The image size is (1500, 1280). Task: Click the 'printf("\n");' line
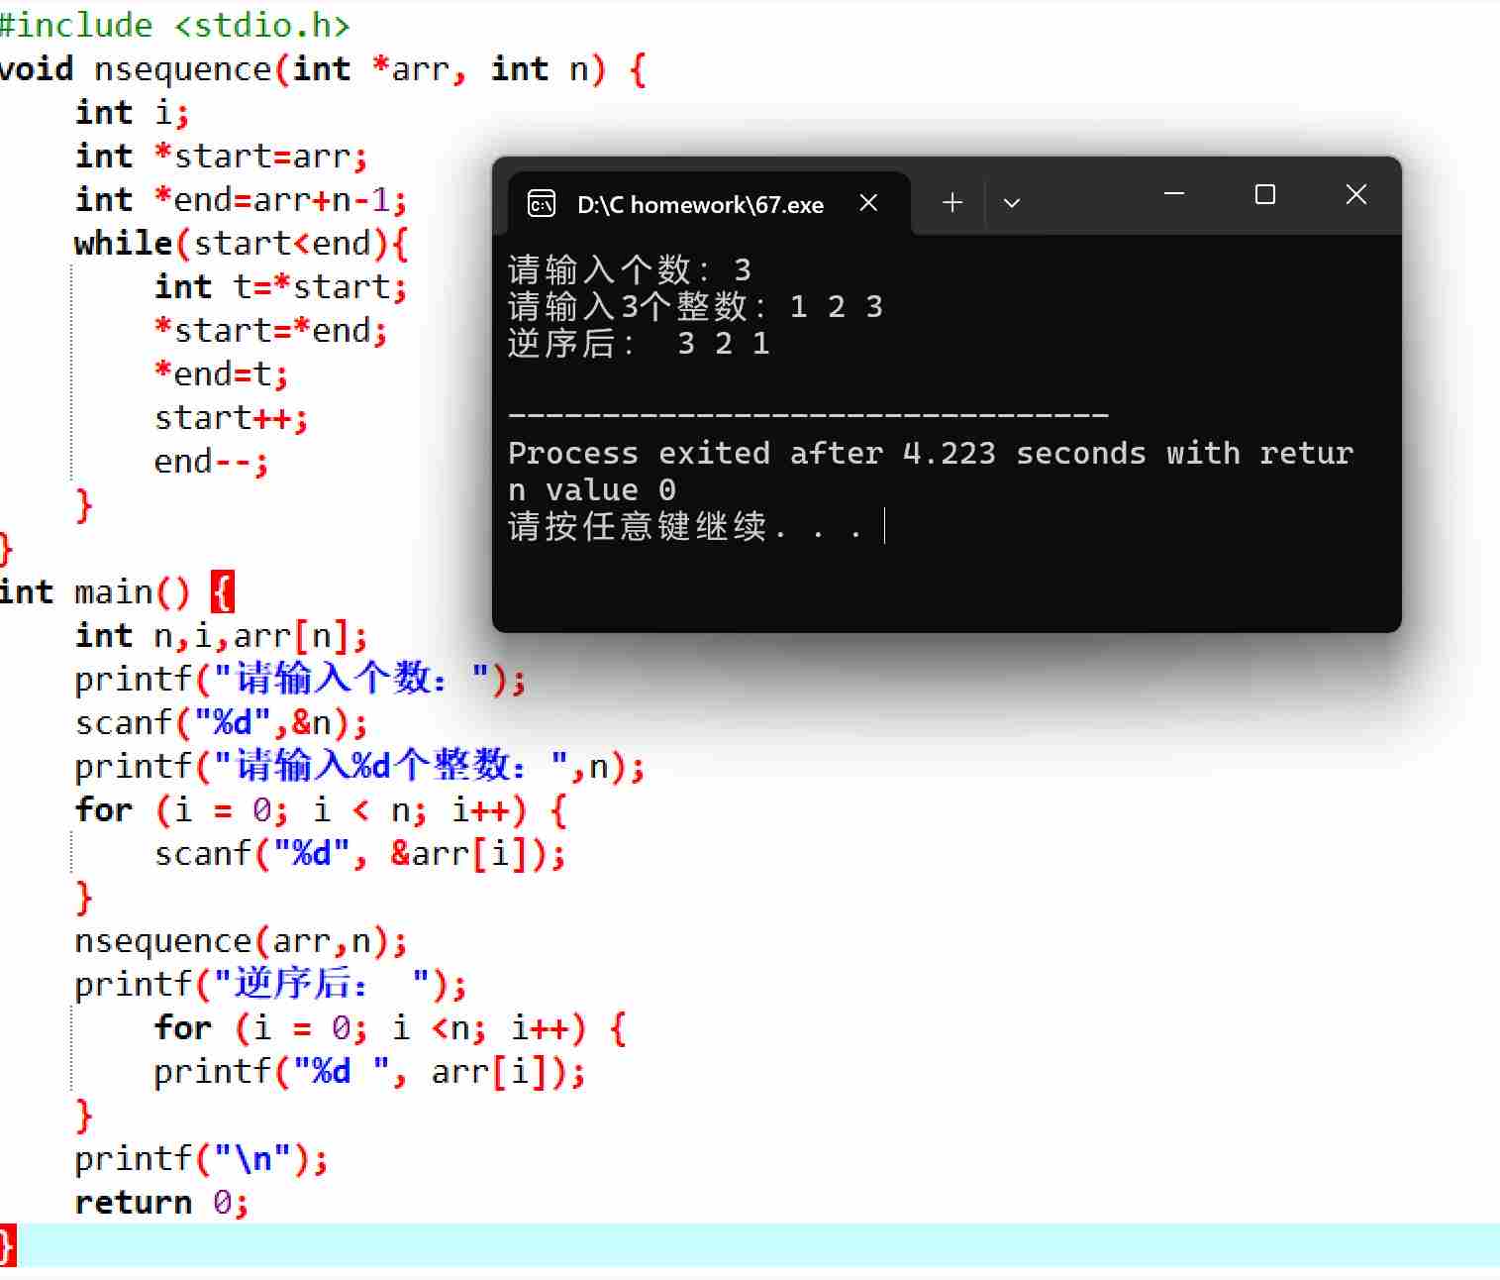(x=201, y=1158)
